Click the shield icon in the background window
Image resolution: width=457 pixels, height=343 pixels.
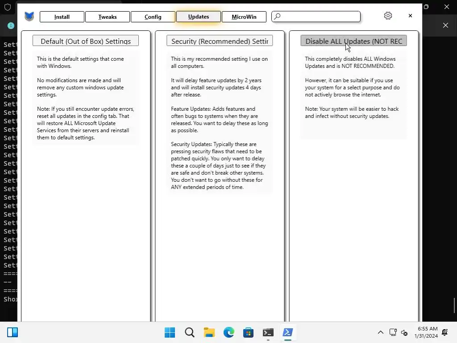pyautogui.click(x=8, y=7)
